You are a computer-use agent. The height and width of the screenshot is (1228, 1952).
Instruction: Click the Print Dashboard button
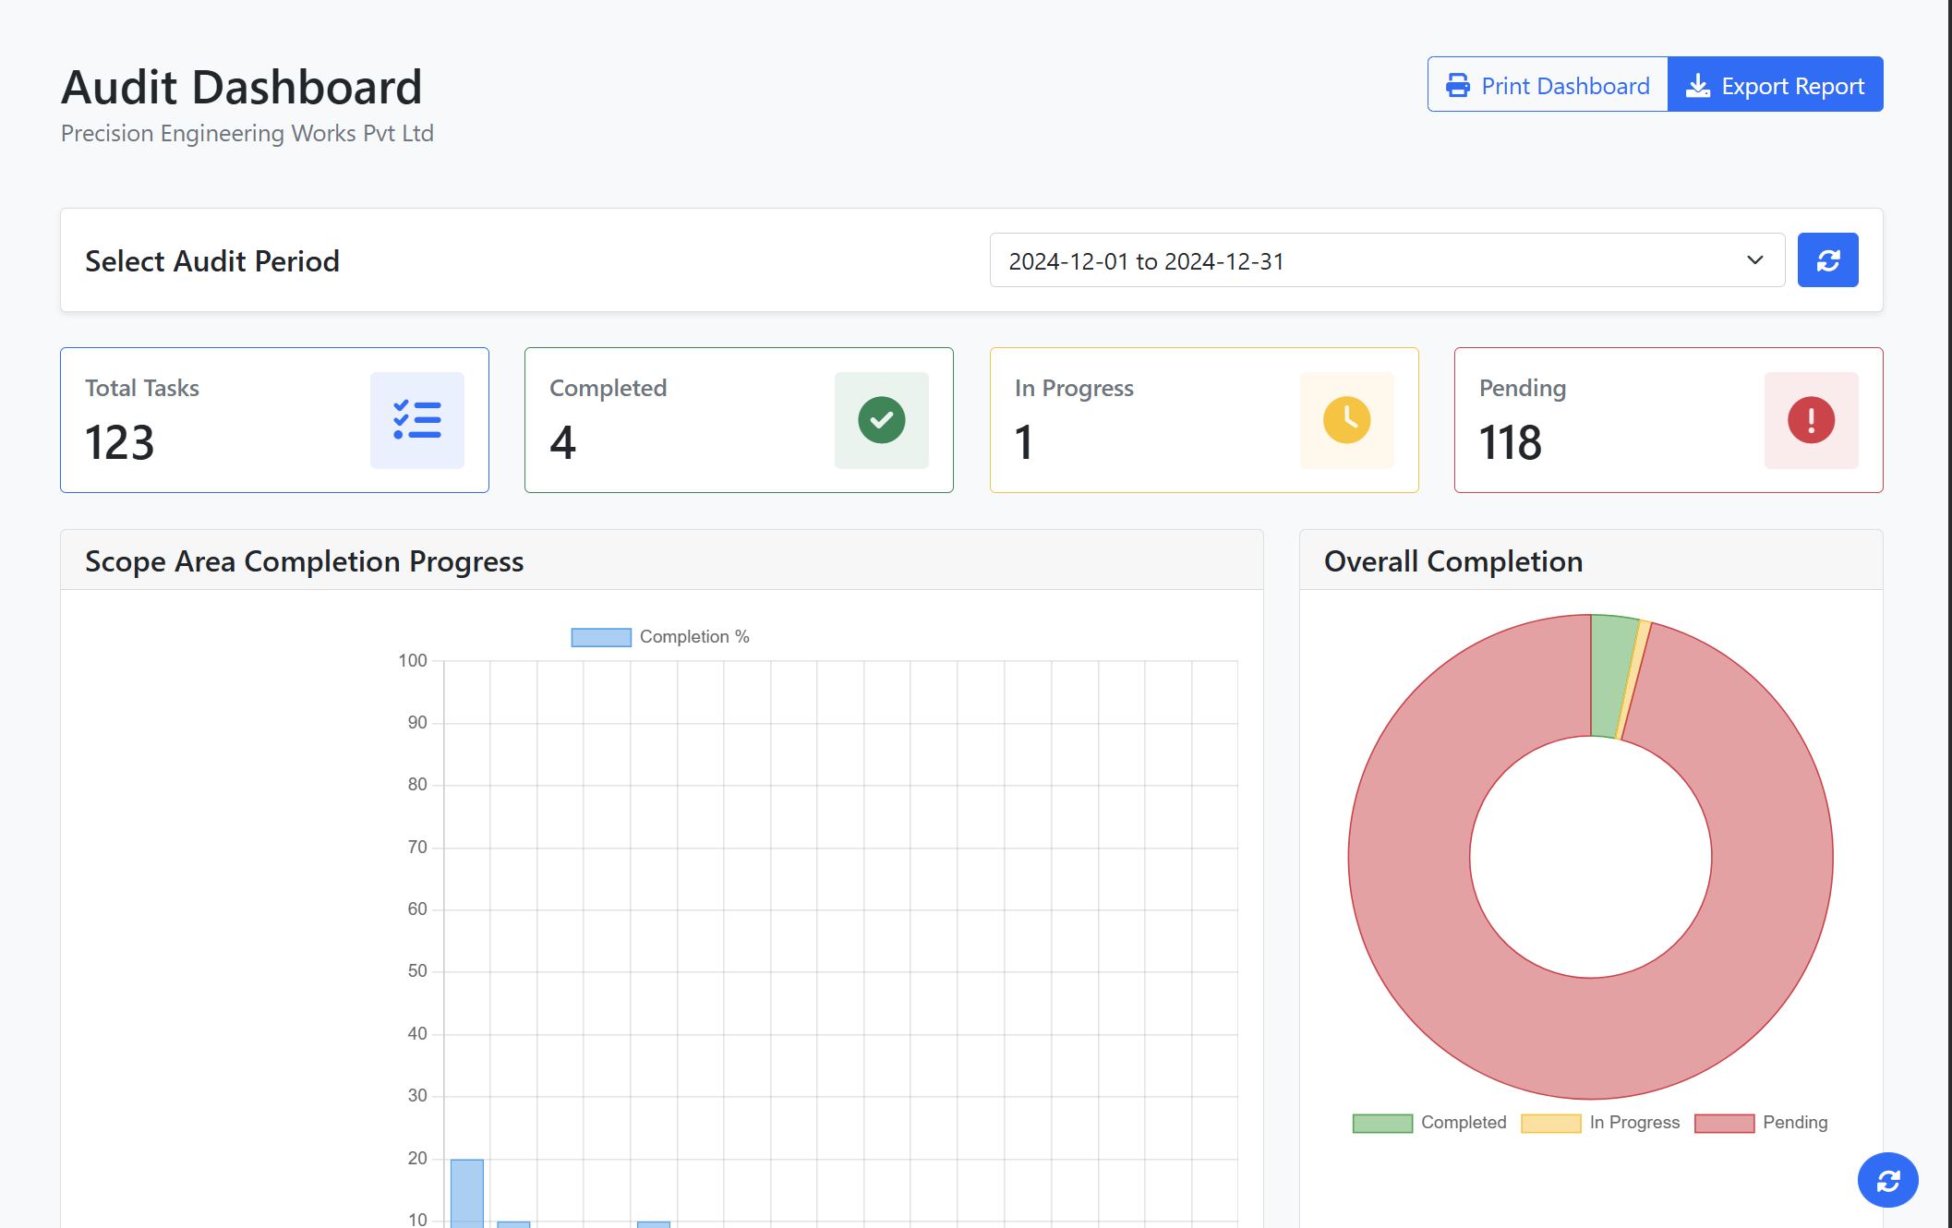tap(1547, 85)
